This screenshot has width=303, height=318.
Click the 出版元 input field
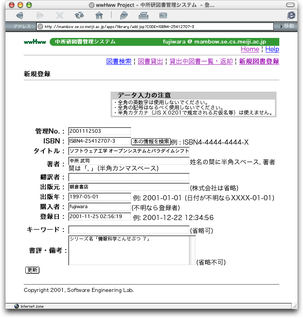click(x=129, y=187)
